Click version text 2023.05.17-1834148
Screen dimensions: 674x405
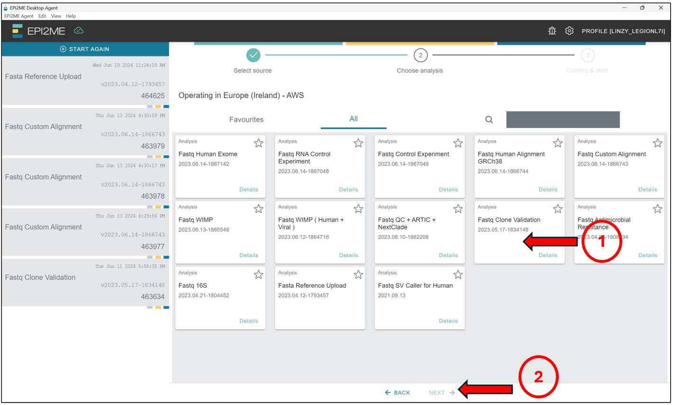(503, 230)
